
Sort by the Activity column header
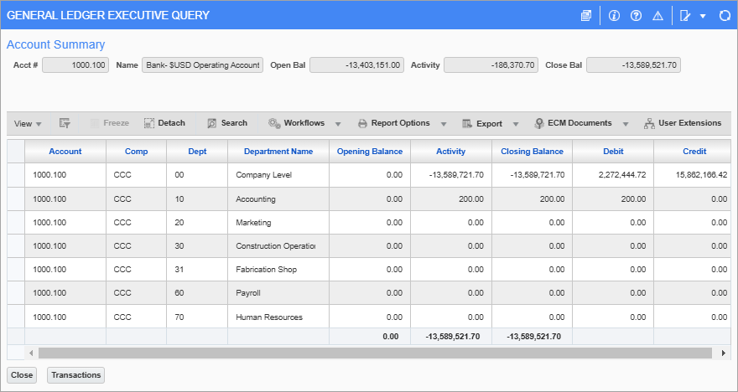tap(451, 152)
